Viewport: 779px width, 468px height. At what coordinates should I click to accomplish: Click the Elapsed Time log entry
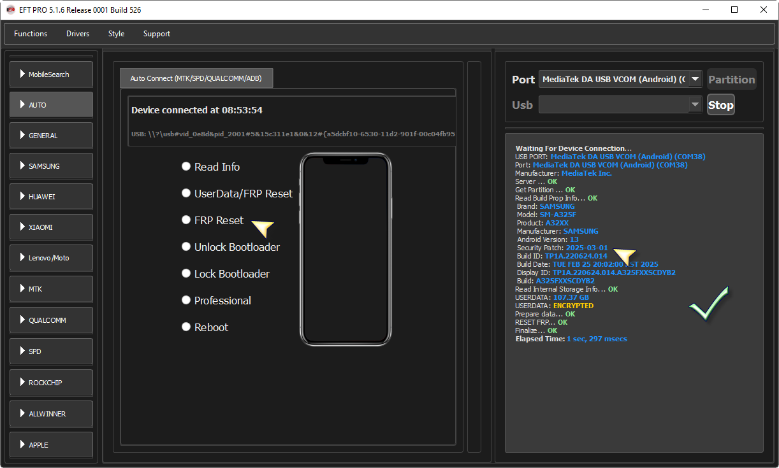(x=571, y=339)
